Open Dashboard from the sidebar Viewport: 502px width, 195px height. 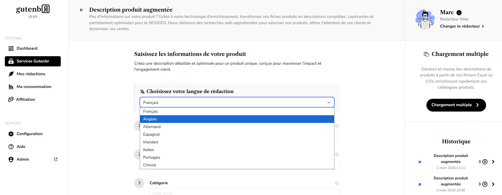click(x=27, y=49)
